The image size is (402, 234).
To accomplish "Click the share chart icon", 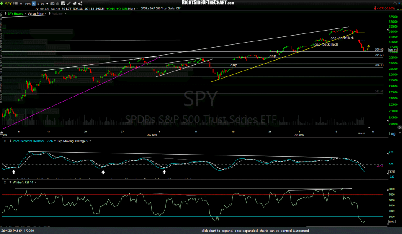I will (x=80, y=3).
